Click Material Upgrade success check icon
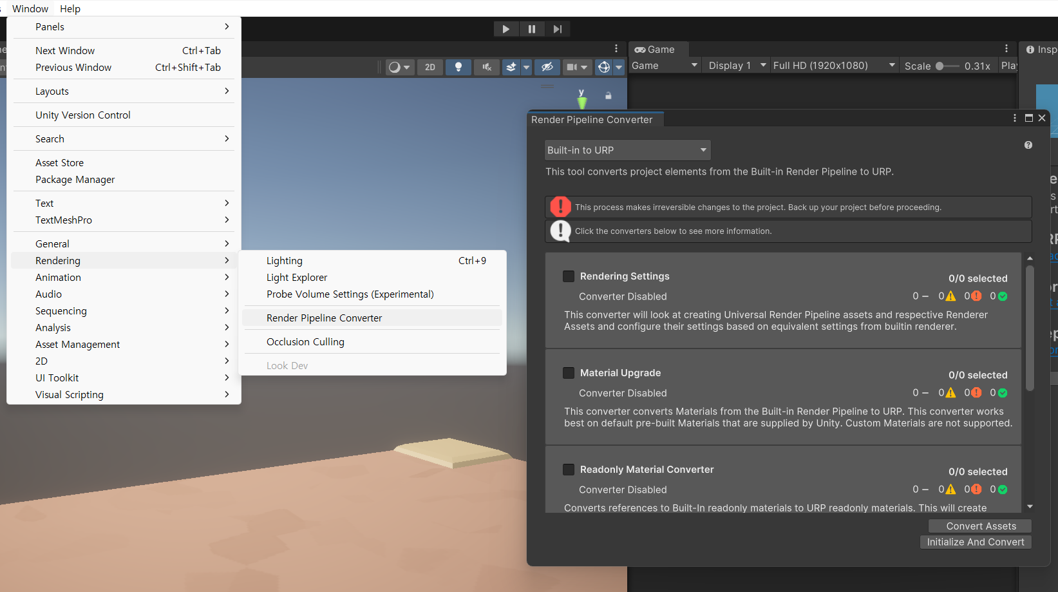The image size is (1058, 592). 1003,393
